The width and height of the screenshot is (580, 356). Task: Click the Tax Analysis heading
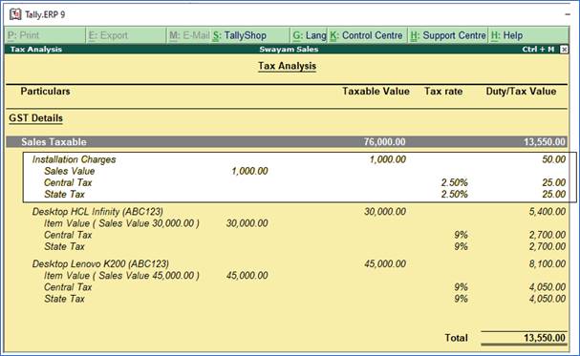pyautogui.click(x=287, y=66)
